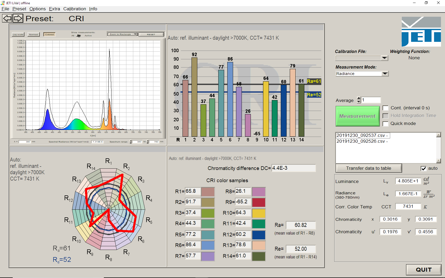The image size is (445, 278).
Task: Select the Radiance measurement mode field
Action: coord(359,74)
